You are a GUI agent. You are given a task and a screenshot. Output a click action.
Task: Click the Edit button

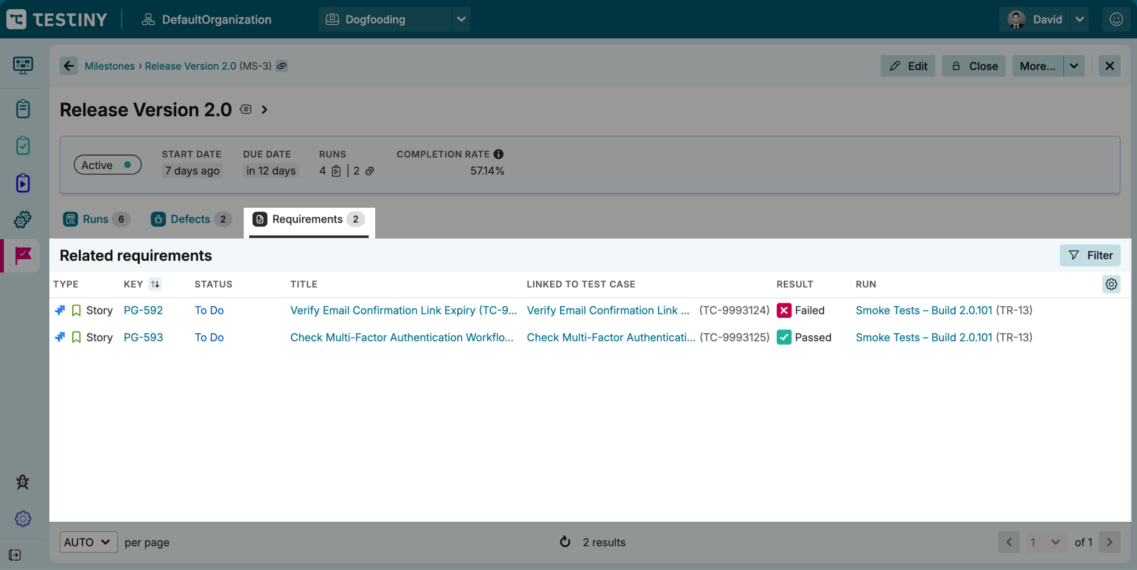tap(908, 66)
